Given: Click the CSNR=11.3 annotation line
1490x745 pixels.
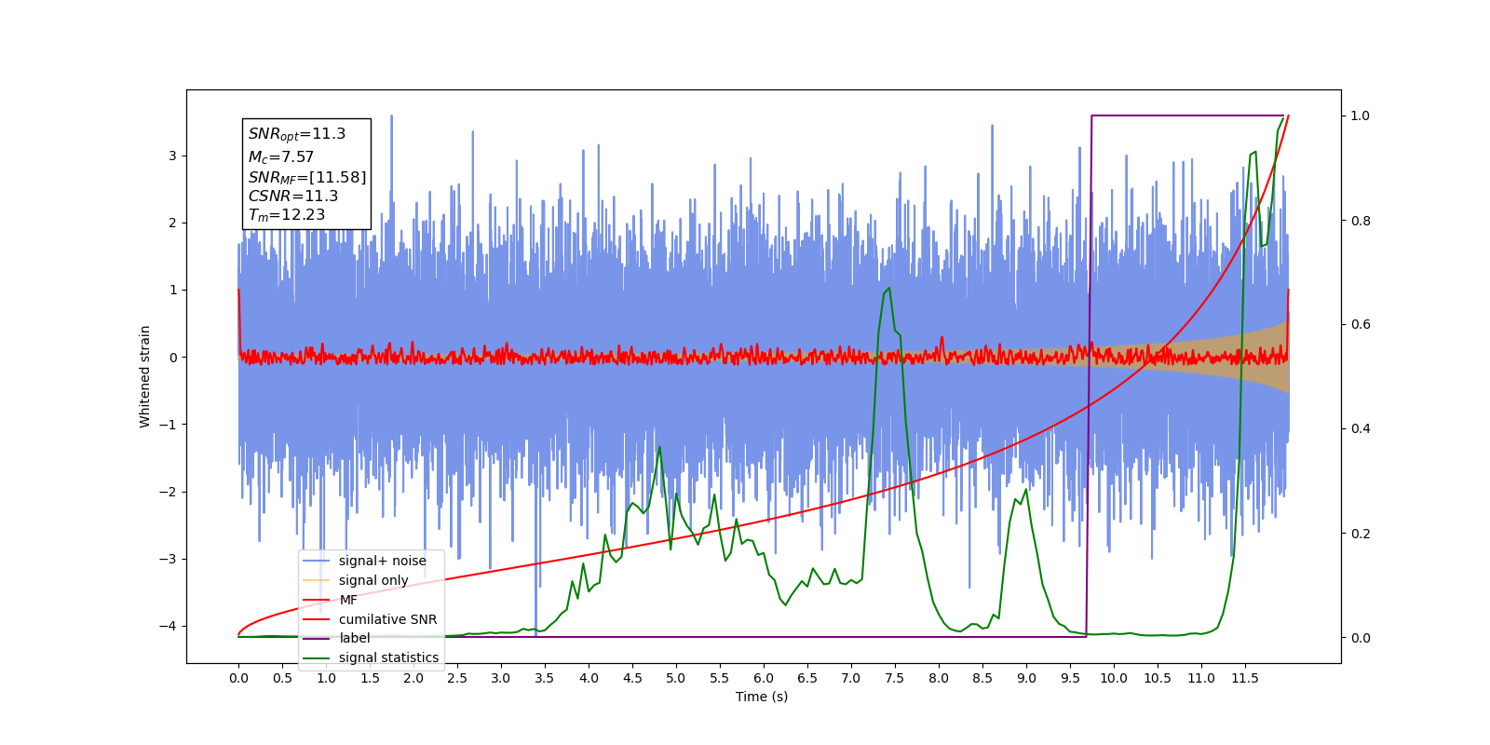Looking at the screenshot, I should [x=293, y=196].
